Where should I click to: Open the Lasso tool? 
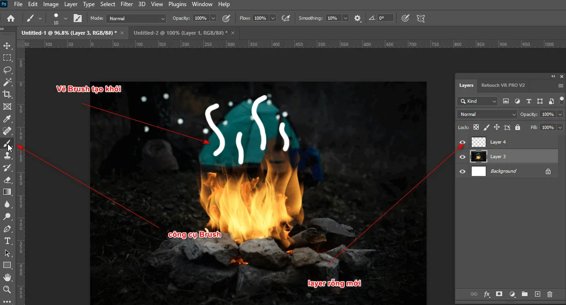(x=7, y=70)
